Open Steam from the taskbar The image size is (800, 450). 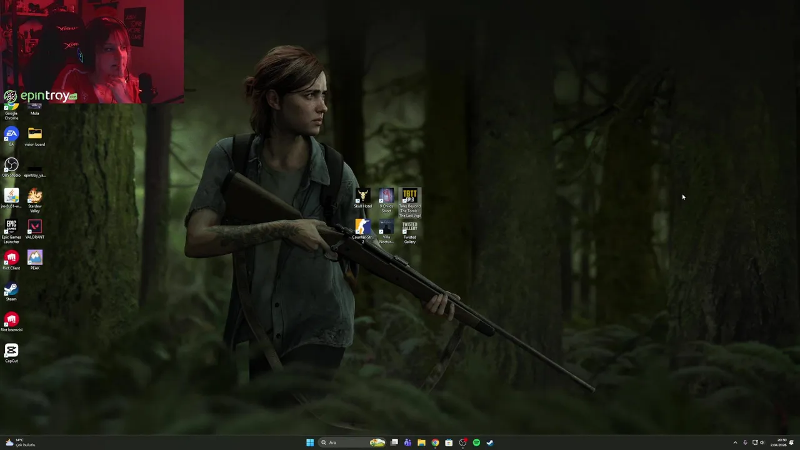pos(490,442)
